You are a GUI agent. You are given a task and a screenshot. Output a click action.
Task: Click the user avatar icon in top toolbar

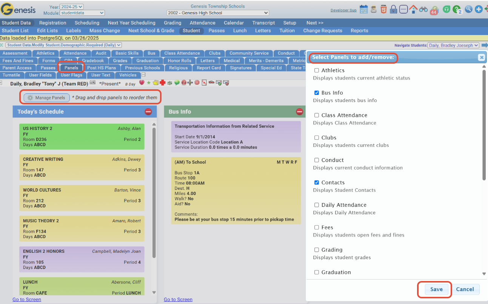374,9
